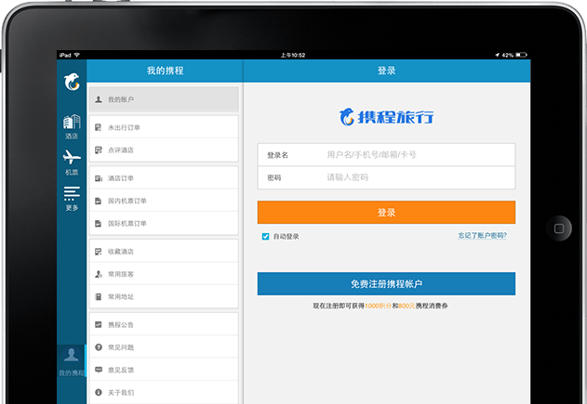Click 免费注册携程帐户 register button
The width and height of the screenshot is (587, 404).
386,283
